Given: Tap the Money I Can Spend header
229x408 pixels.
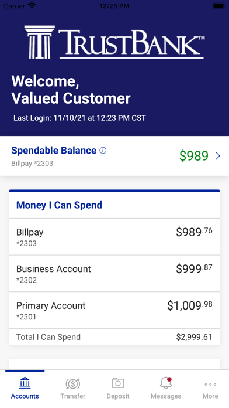Looking at the screenshot, I should coord(59,205).
